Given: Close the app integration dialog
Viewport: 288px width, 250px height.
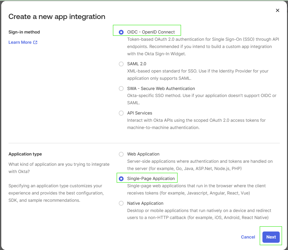Looking at the screenshot, I should [277, 10].
